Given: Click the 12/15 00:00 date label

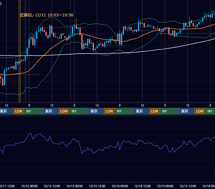Looking at the screenshot, I should pyautogui.click(x=165, y=186).
